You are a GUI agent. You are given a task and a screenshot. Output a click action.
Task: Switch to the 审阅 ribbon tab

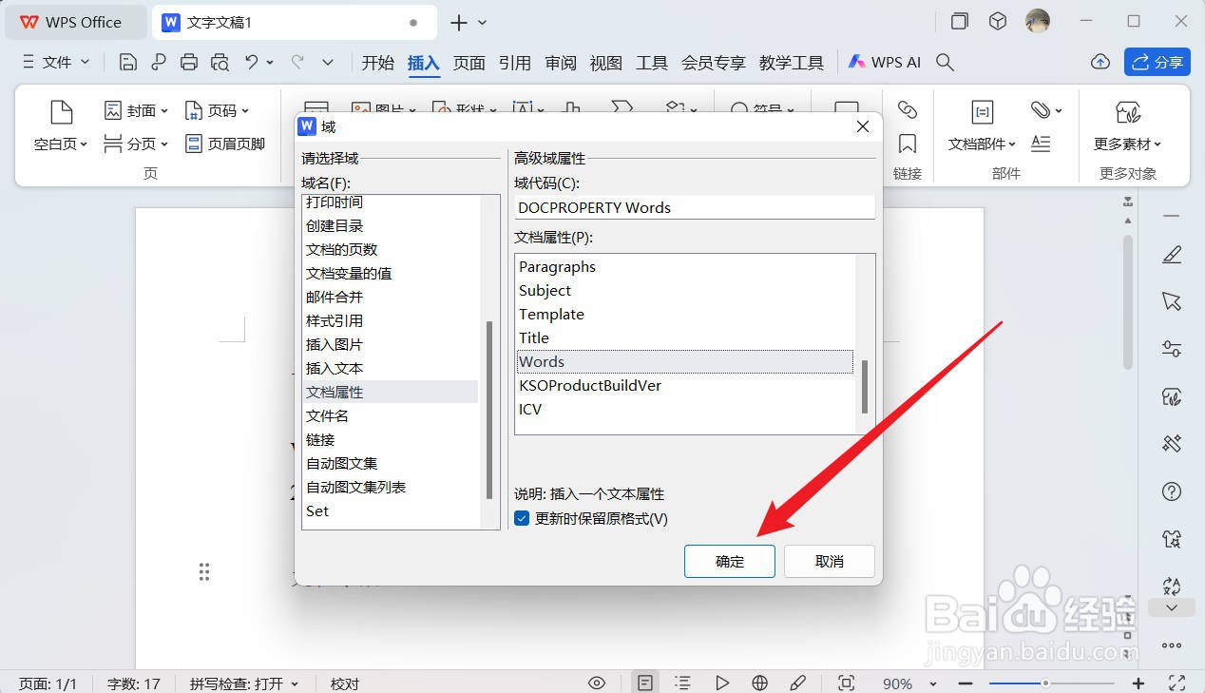pos(561,62)
